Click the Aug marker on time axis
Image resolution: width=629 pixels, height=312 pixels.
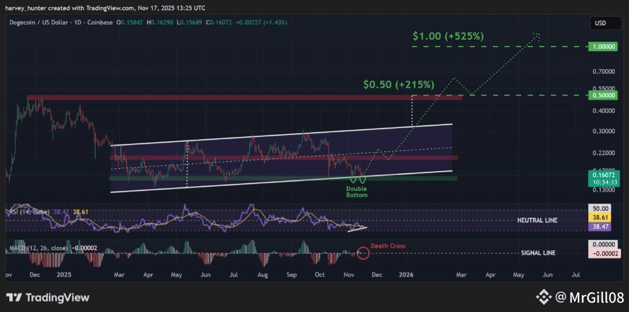262,273
